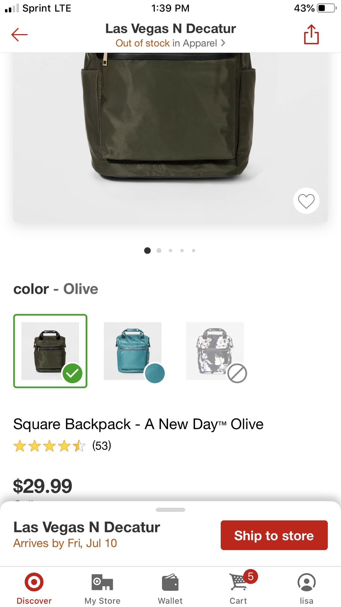This screenshot has height=607, width=341.
Task: Jump to the second image pagination dot
Action: (x=159, y=251)
